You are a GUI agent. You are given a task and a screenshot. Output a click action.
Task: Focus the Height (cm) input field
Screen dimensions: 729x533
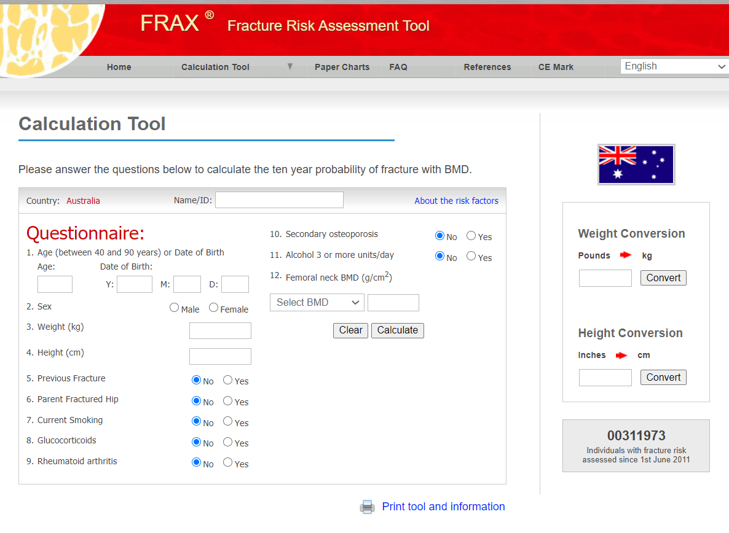[x=221, y=357]
